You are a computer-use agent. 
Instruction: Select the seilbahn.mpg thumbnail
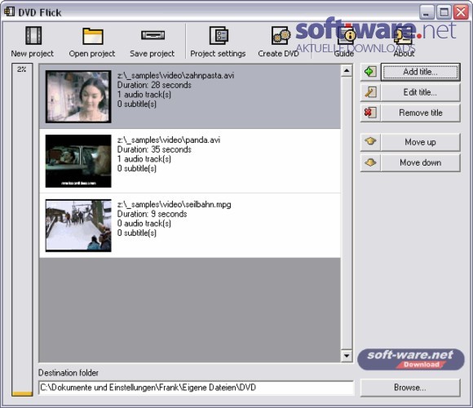[78, 225]
